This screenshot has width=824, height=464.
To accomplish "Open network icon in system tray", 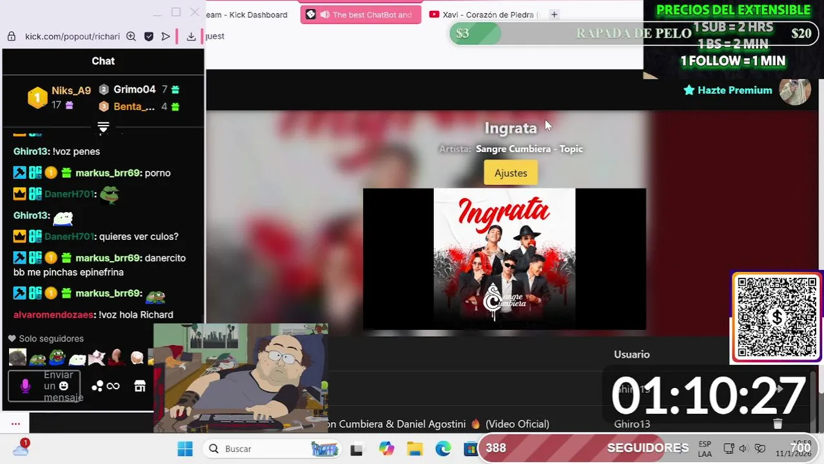I will pyautogui.click(x=729, y=449).
